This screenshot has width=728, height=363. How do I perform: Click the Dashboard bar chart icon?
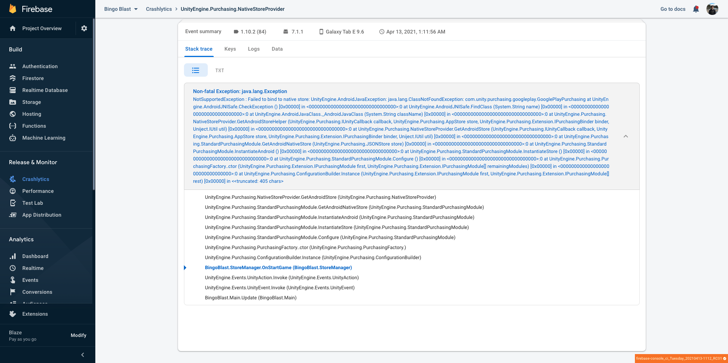[x=13, y=256]
